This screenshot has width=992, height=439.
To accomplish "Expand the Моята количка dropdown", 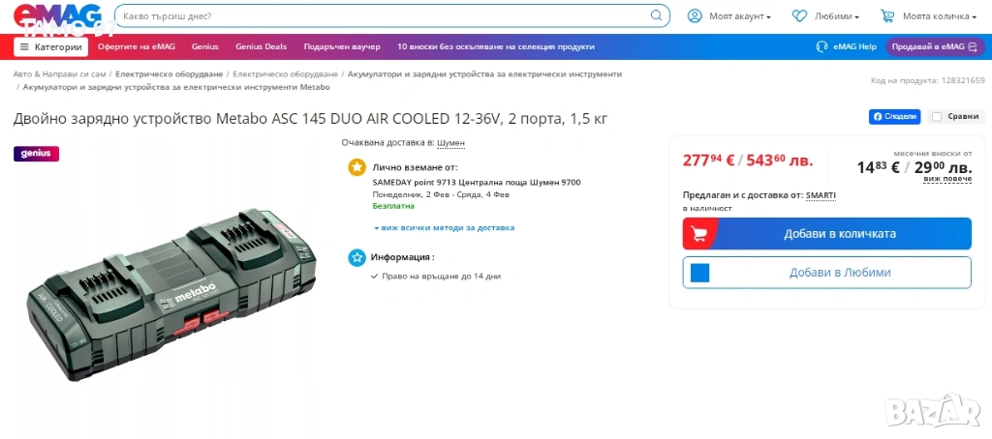I will coord(940,16).
